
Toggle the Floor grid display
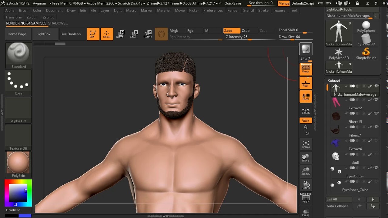point(306,82)
